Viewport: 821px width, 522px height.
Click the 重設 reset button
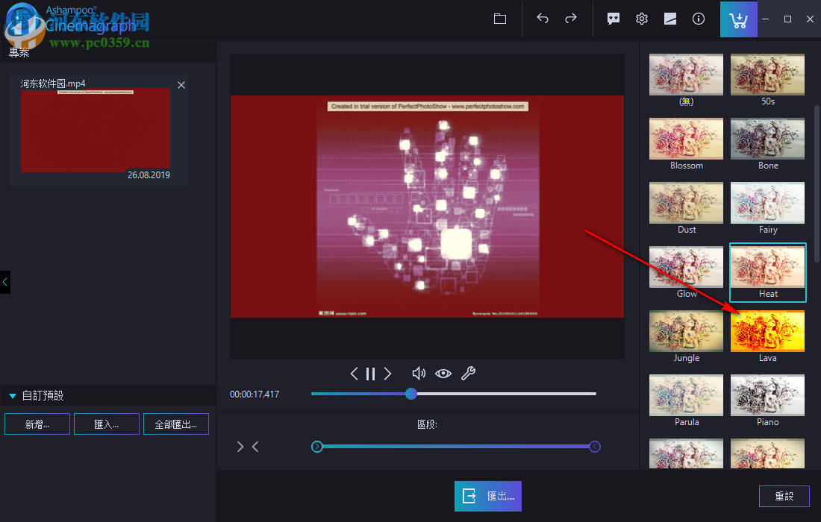(x=784, y=496)
